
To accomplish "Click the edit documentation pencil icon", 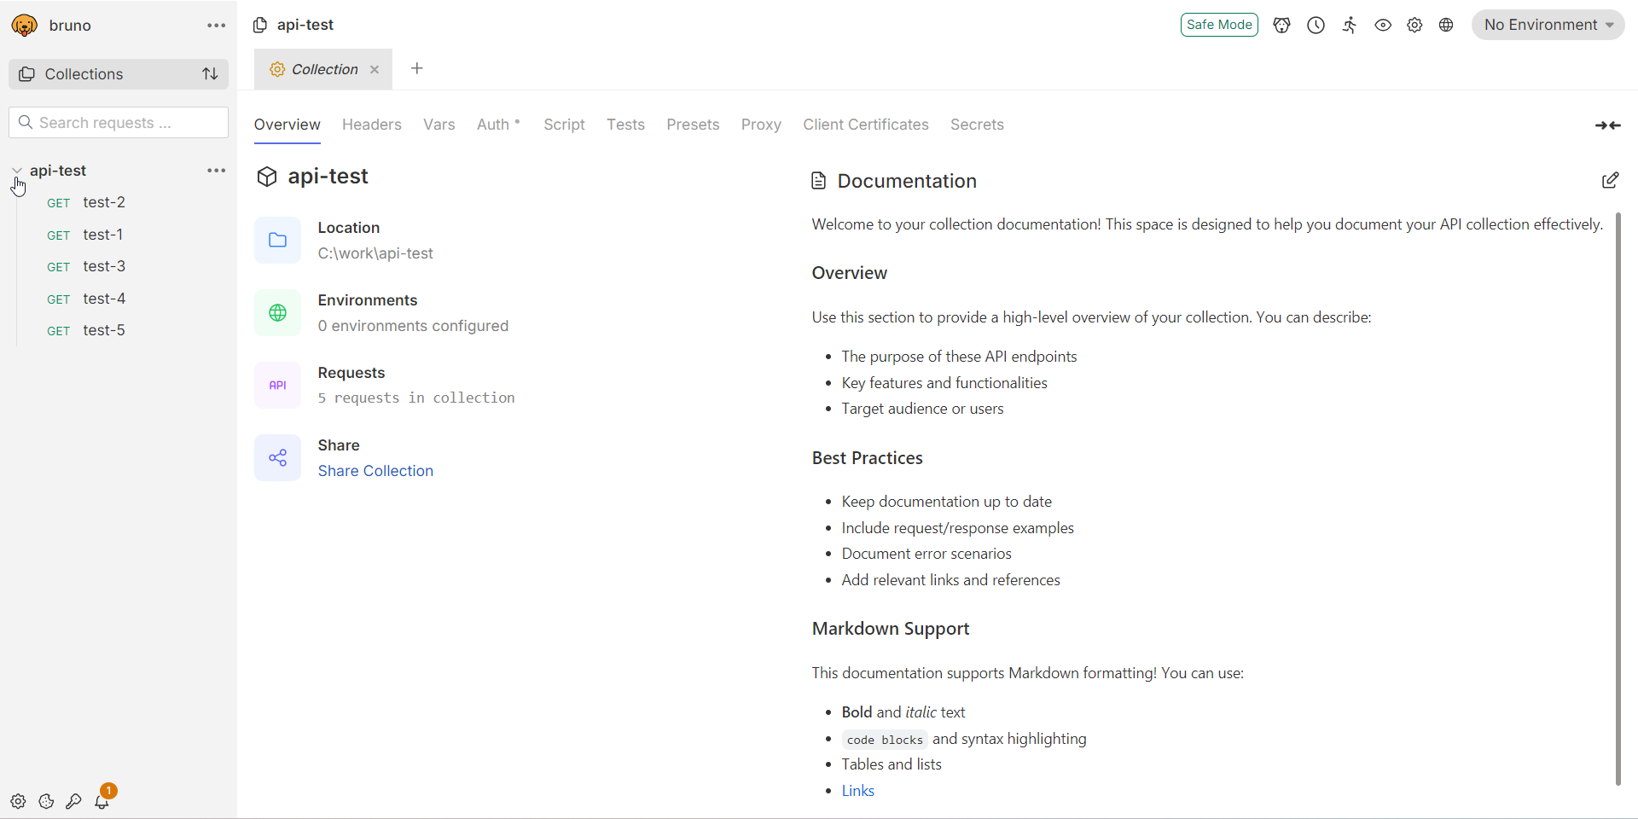I will (1610, 180).
